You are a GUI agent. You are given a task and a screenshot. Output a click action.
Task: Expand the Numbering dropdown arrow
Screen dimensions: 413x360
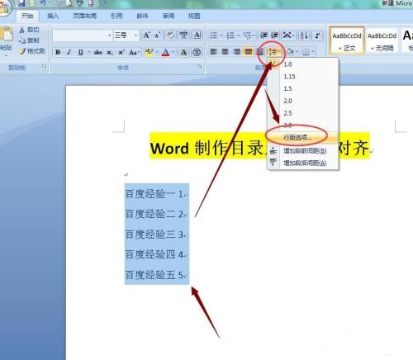pyautogui.click(x=239, y=36)
